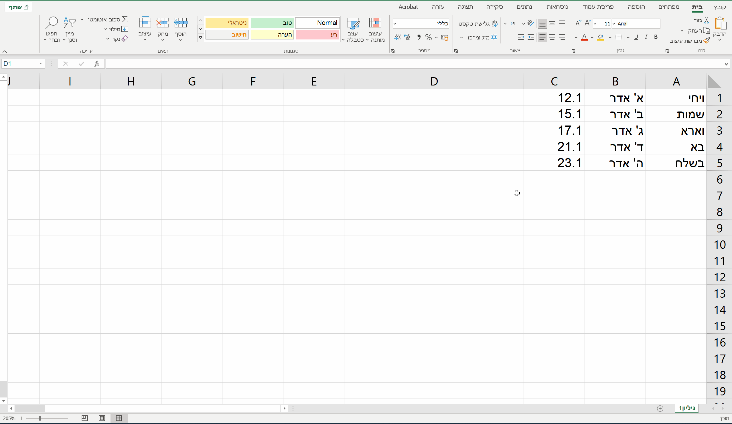This screenshot has height=424, width=732.
Task: Toggle bold formatting
Action: click(x=656, y=37)
